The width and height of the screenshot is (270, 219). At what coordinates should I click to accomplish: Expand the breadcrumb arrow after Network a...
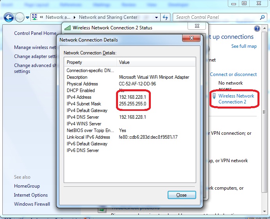pos(75,18)
